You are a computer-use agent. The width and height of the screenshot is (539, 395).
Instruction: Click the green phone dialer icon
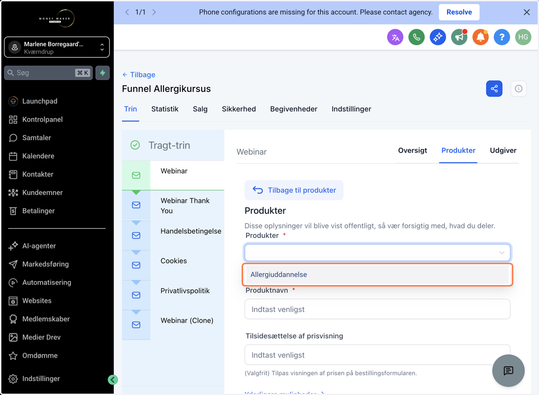point(416,37)
